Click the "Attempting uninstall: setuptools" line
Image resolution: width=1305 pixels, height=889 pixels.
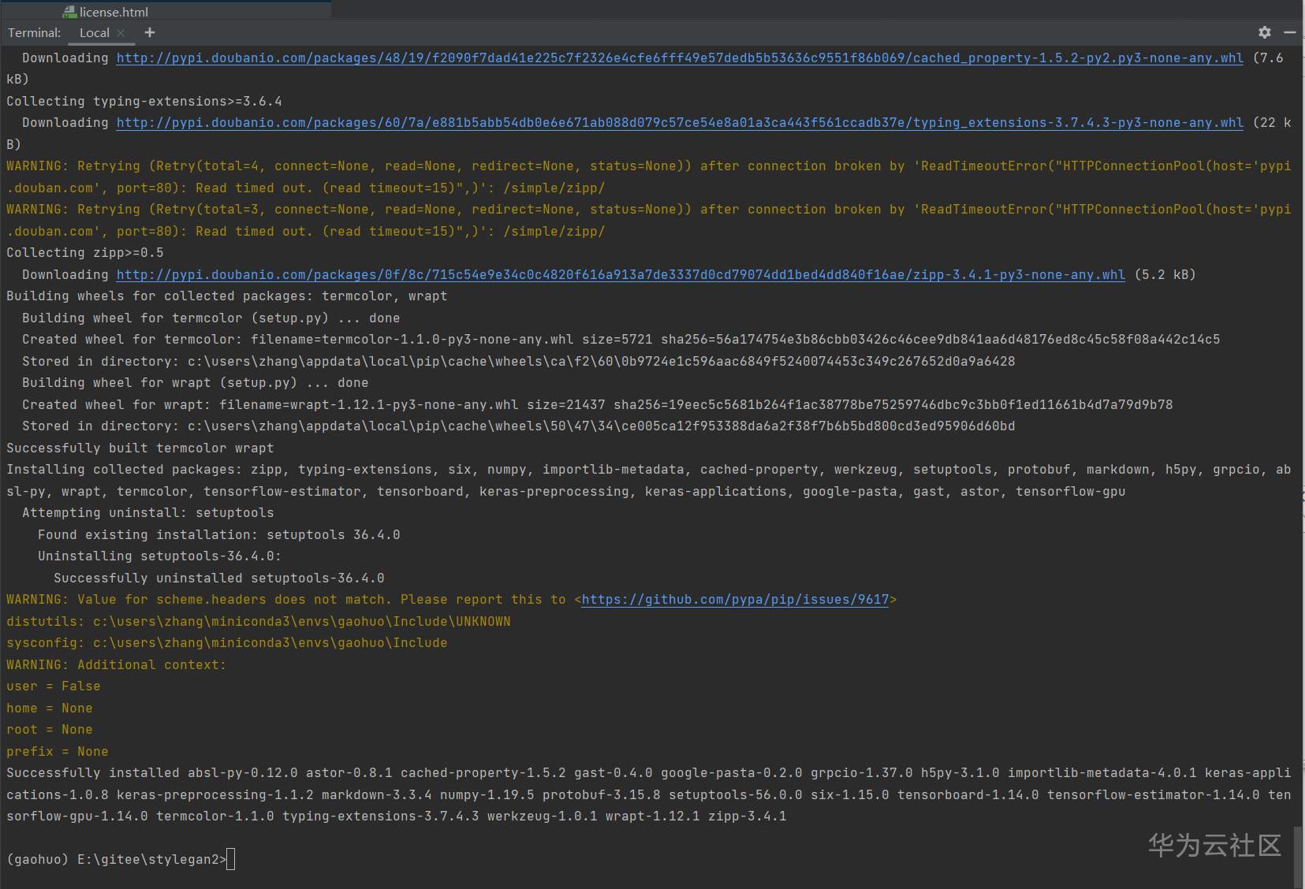pyautogui.click(x=148, y=513)
